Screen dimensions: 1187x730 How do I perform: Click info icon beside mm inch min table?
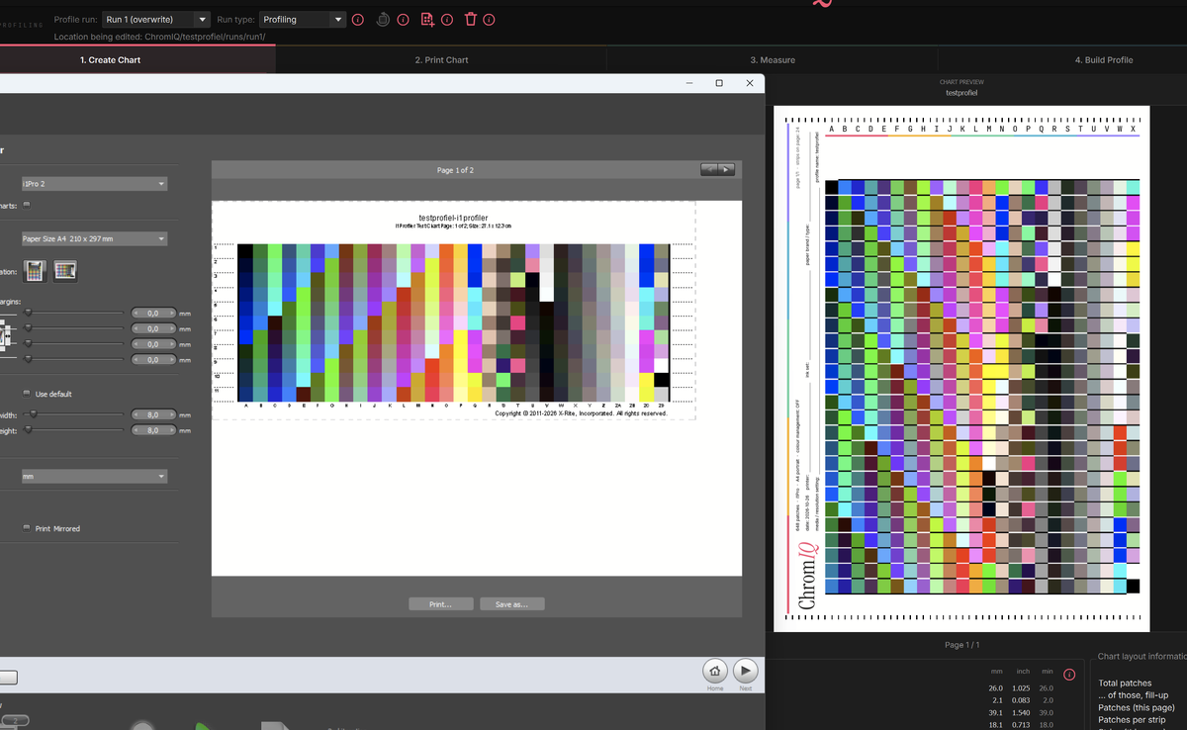pos(1069,674)
